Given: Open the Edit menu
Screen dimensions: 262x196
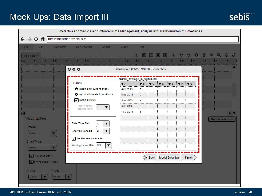Looking at the screenshot, I should point(41,47).
